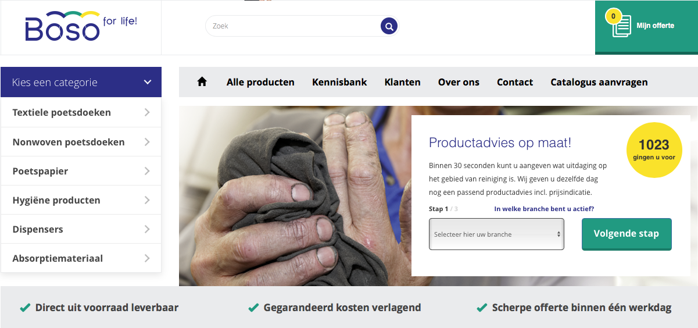Image resolution: width=698 pixels, height=328 pixels.
Task: Click the magnifier search button
Action: pyautogui.click(x=389, y=26)
